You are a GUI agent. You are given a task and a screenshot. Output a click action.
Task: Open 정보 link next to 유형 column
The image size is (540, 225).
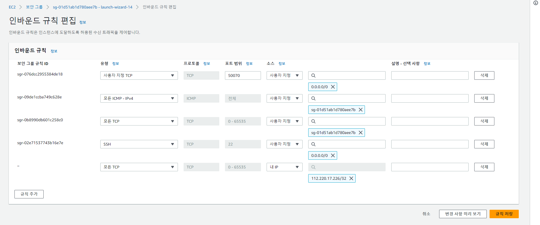click(115, 64)
